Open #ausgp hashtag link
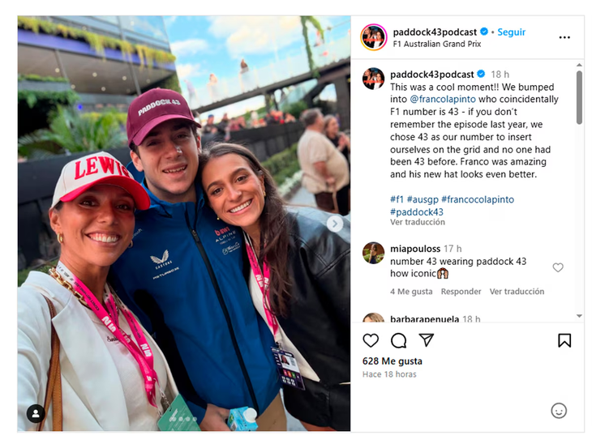592x444 pixels. pyautogui.click(x=423, y=199)
